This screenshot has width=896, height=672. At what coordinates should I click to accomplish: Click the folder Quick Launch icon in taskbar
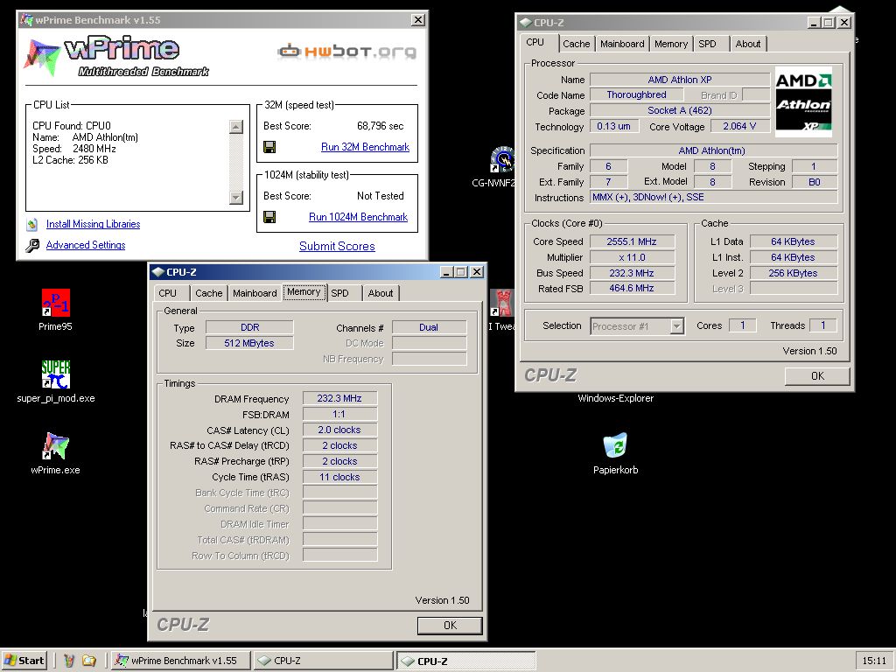coord(89,661)
